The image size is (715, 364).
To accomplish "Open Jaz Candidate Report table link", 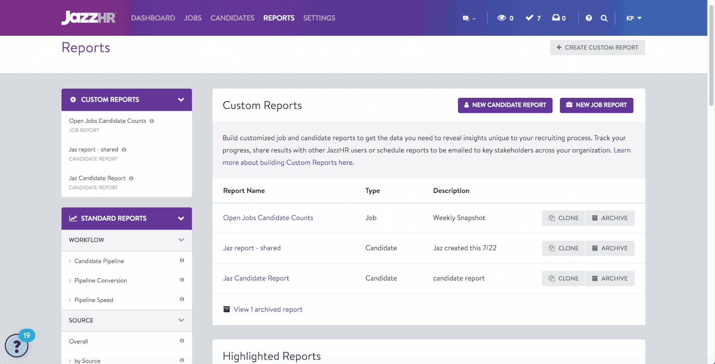I will pos(256,278).
